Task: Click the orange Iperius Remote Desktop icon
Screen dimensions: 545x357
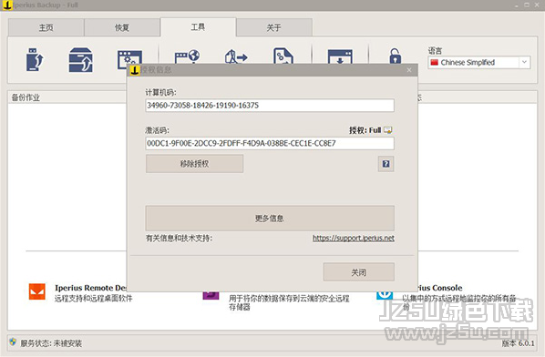Action: (x=37, y=291)
